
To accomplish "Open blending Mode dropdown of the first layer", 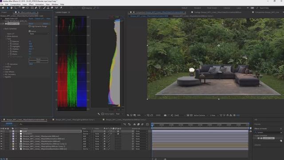I will pos(87,131).
